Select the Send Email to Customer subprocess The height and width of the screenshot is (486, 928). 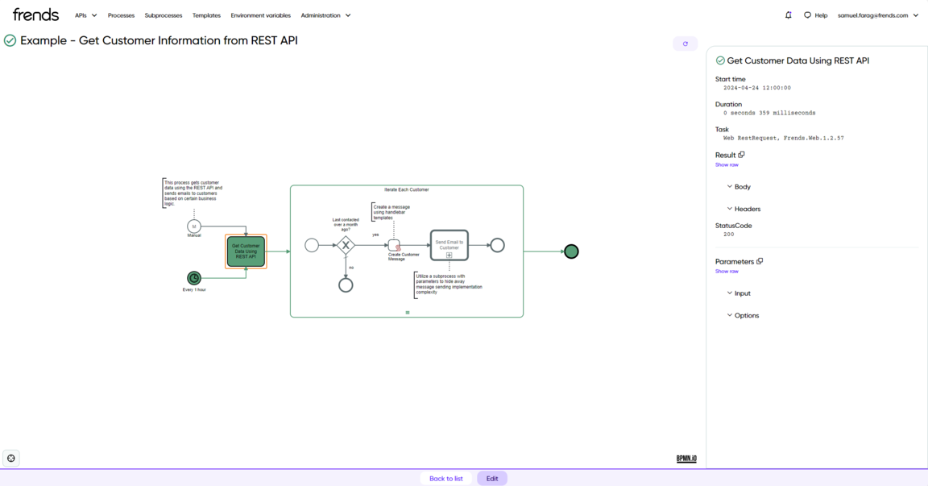pyautogui.click(x=449, y=245)
